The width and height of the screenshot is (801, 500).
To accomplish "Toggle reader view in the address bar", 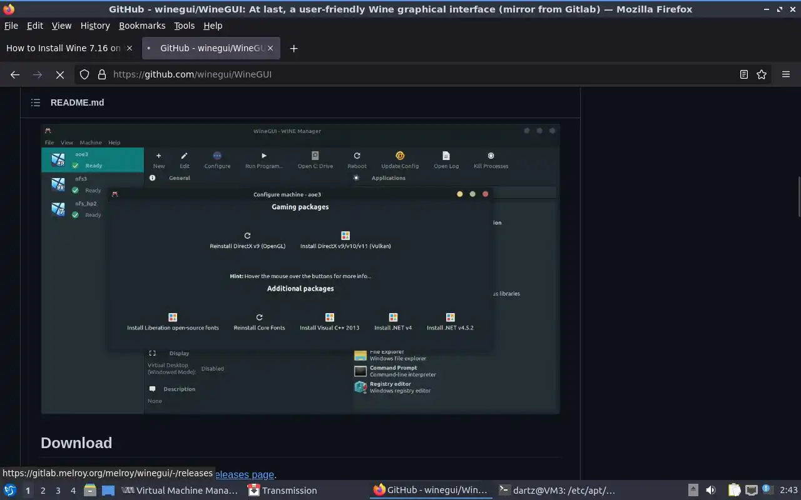I will click(744, 74).
